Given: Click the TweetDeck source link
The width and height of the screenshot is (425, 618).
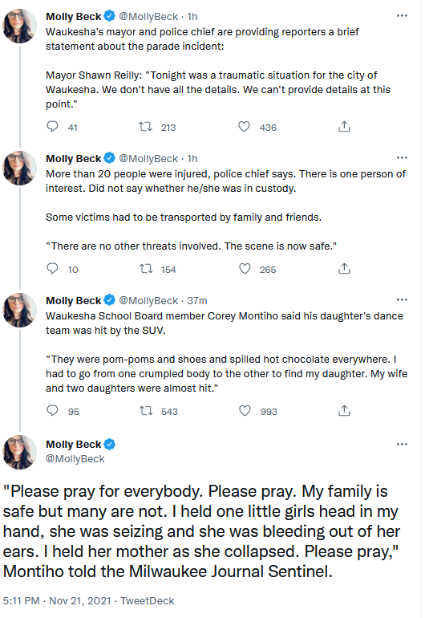Looking at the screenshot, I should pyautogui.click(x=148, y=600).
